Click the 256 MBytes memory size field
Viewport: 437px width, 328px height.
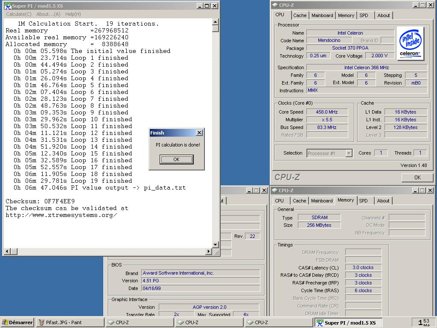pyautogui.click(x=319, y=225)
